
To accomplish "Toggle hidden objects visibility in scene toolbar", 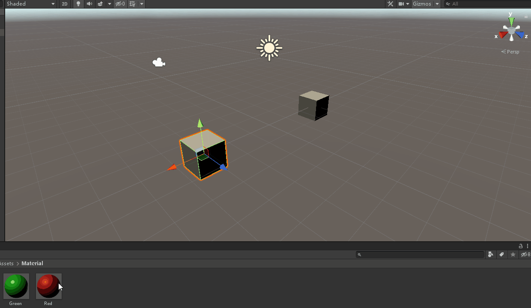I will tap(120, 4).
